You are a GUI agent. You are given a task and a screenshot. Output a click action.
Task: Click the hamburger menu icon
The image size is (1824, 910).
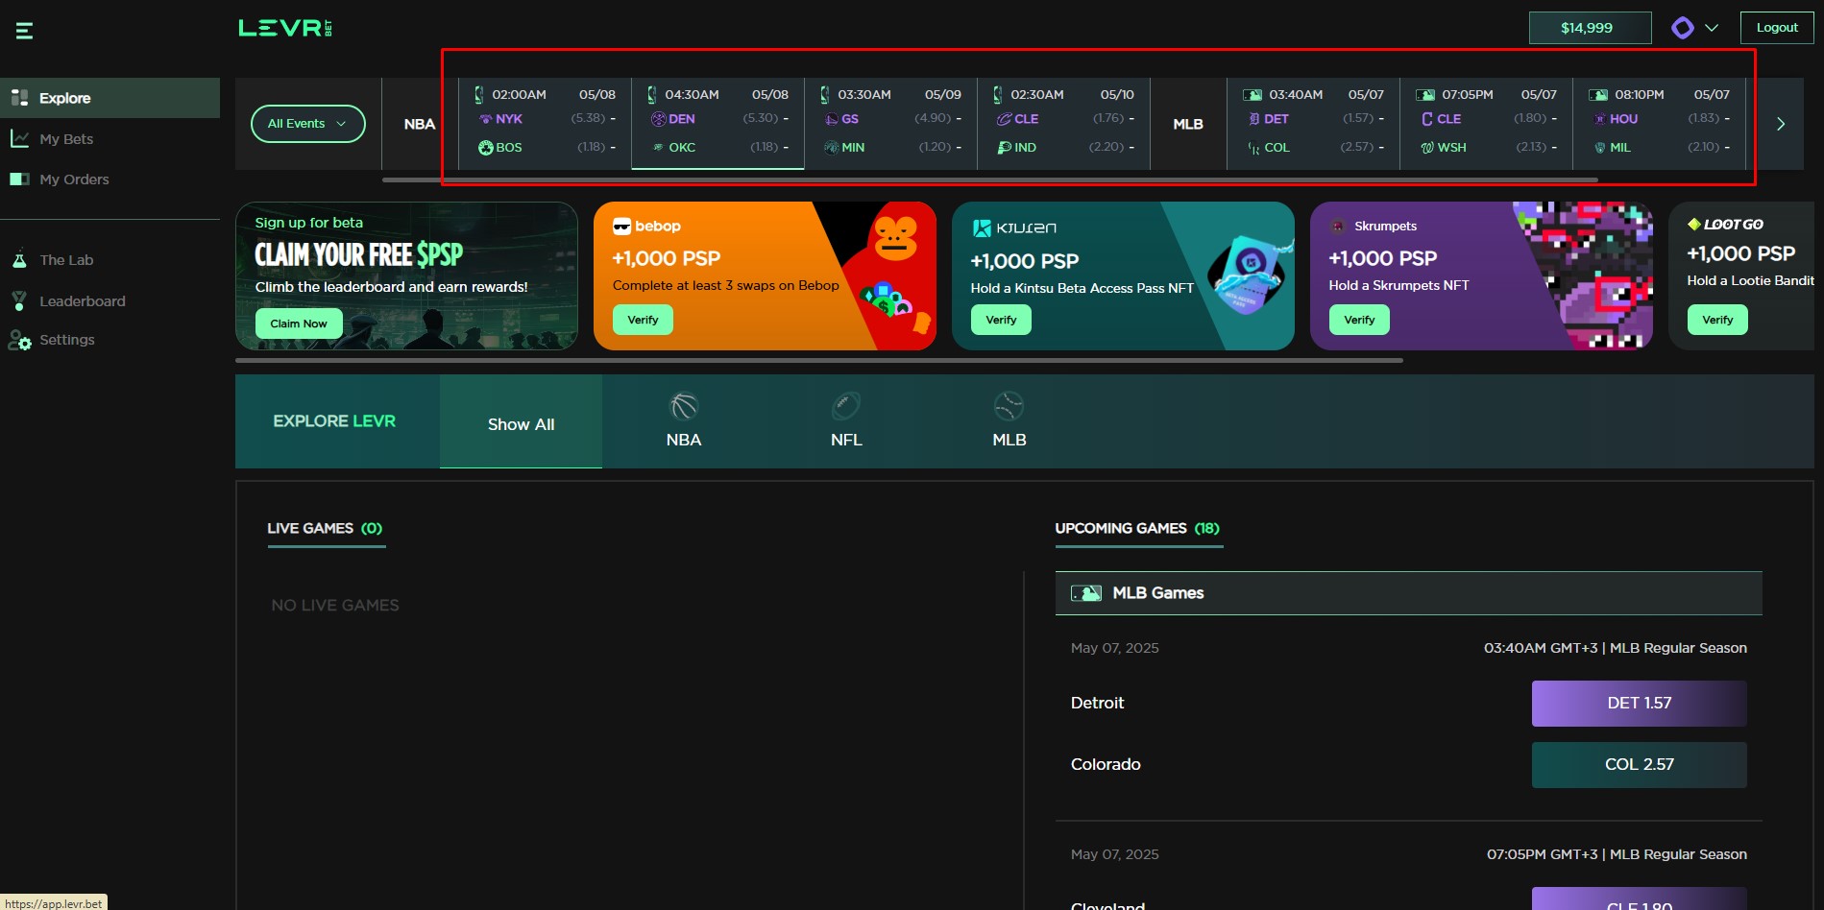[x=25, y=31]
